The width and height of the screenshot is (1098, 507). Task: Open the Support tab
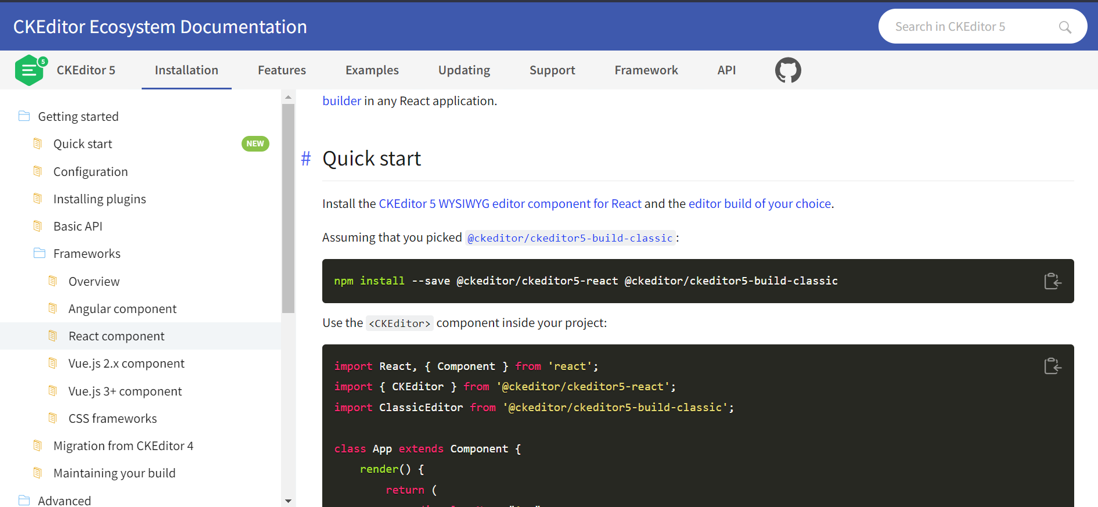(552, 70)
